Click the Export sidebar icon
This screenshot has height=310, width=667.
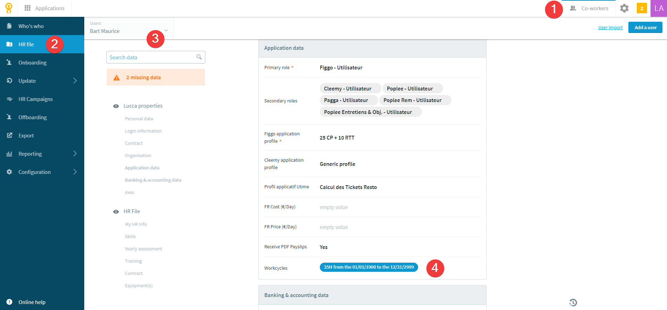[x=9, y=135]
